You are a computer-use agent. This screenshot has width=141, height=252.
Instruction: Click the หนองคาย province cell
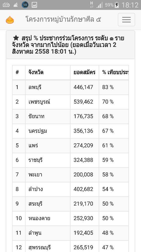pyautogui.click(x=48, y=218)
